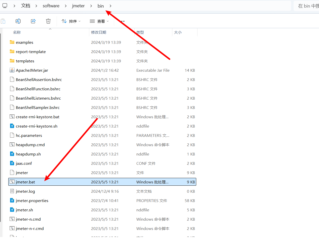The image size is (319, 238).
Task: Click the 14 KB size cell
Action: [190, 70]
